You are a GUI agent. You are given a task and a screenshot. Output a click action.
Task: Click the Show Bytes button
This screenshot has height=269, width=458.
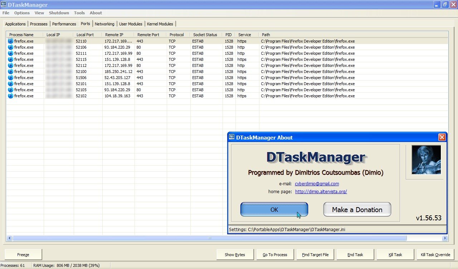tap(235, 255)
